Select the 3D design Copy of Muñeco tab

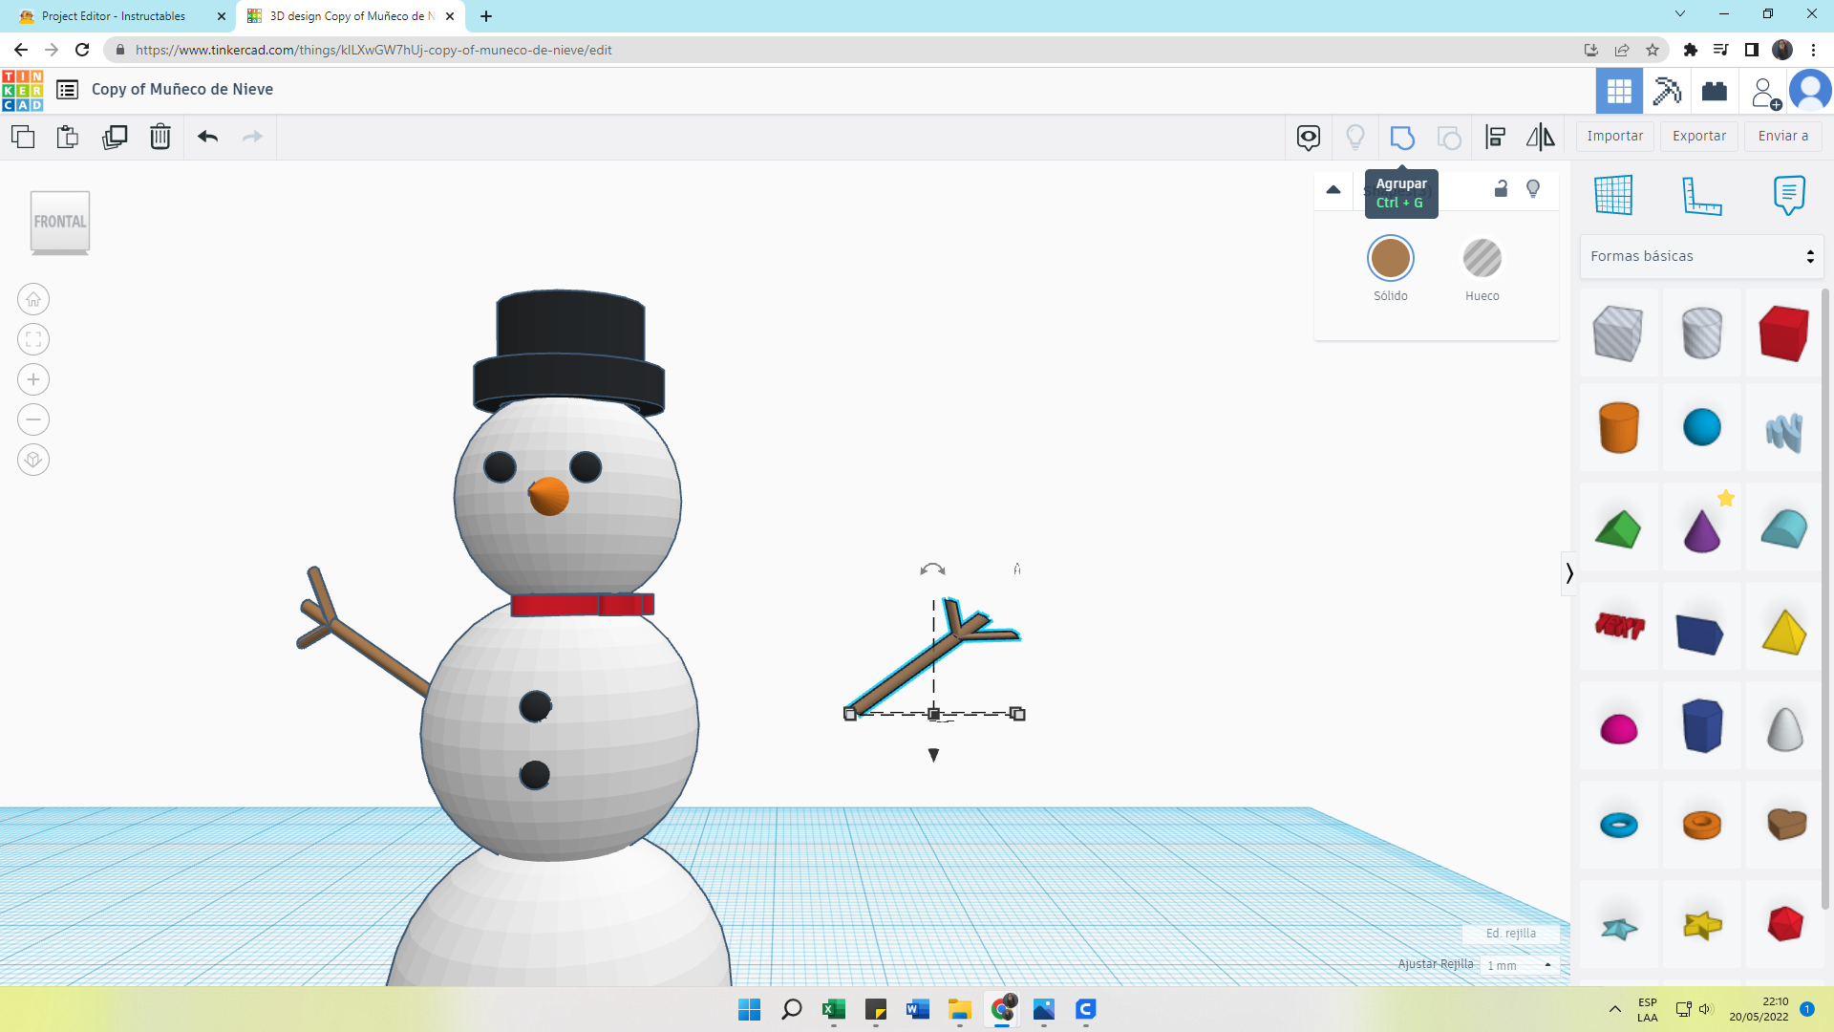tap(351, 16)
